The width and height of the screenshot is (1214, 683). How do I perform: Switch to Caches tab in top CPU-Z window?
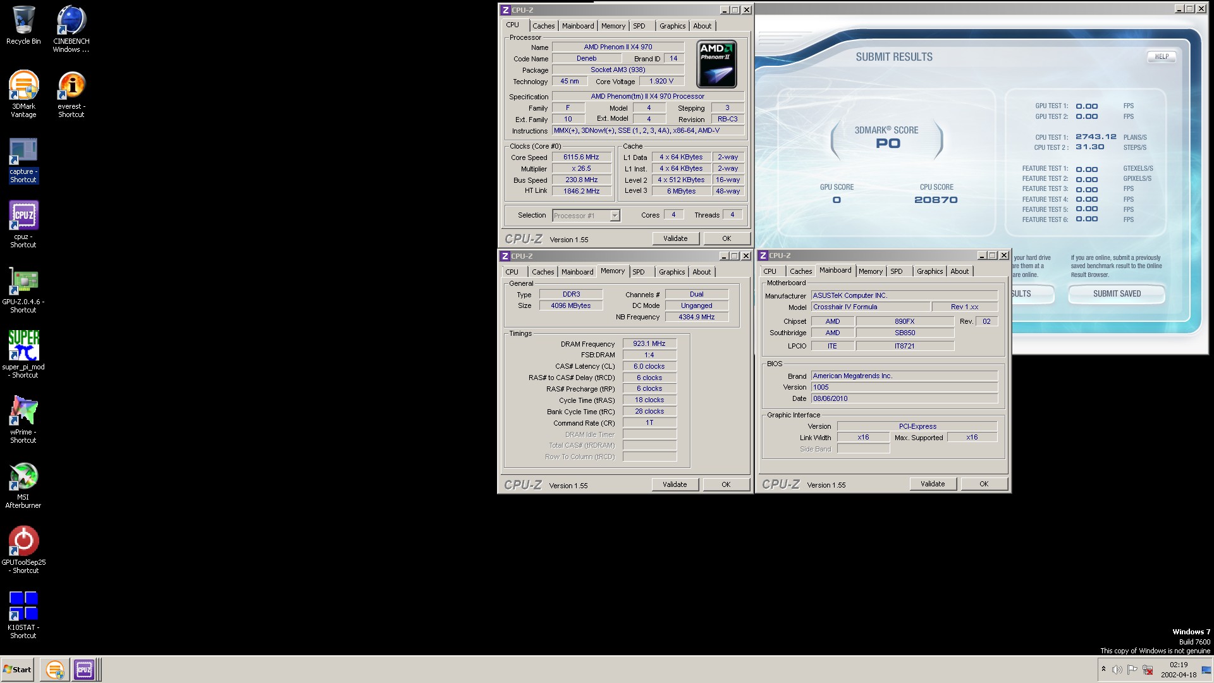543,26
